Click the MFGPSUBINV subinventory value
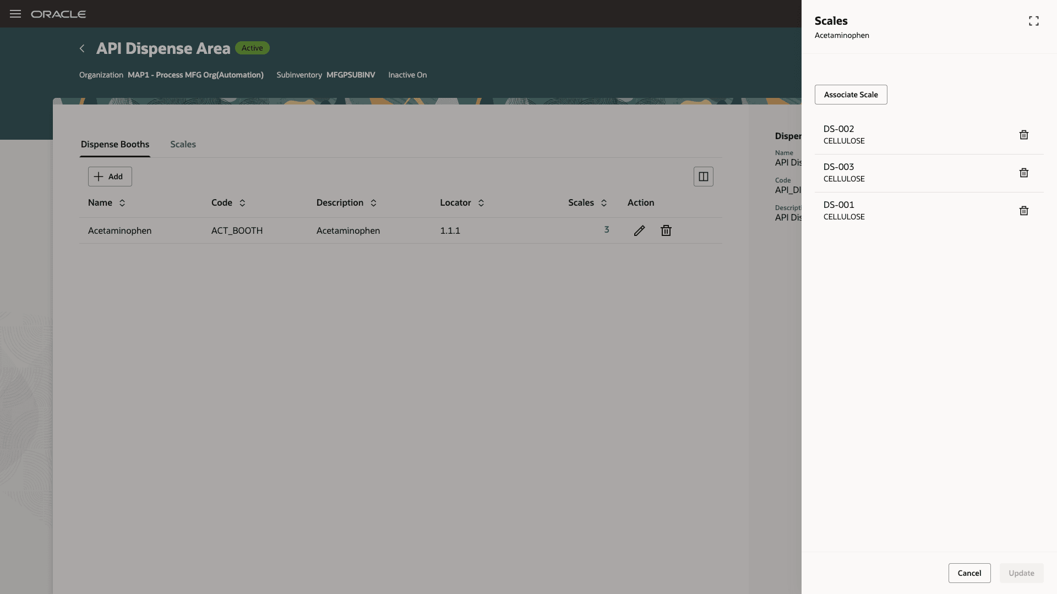 tap(351, 75)
